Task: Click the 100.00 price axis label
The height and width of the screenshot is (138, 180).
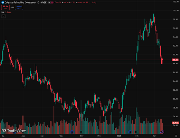Action: point(176,10)
